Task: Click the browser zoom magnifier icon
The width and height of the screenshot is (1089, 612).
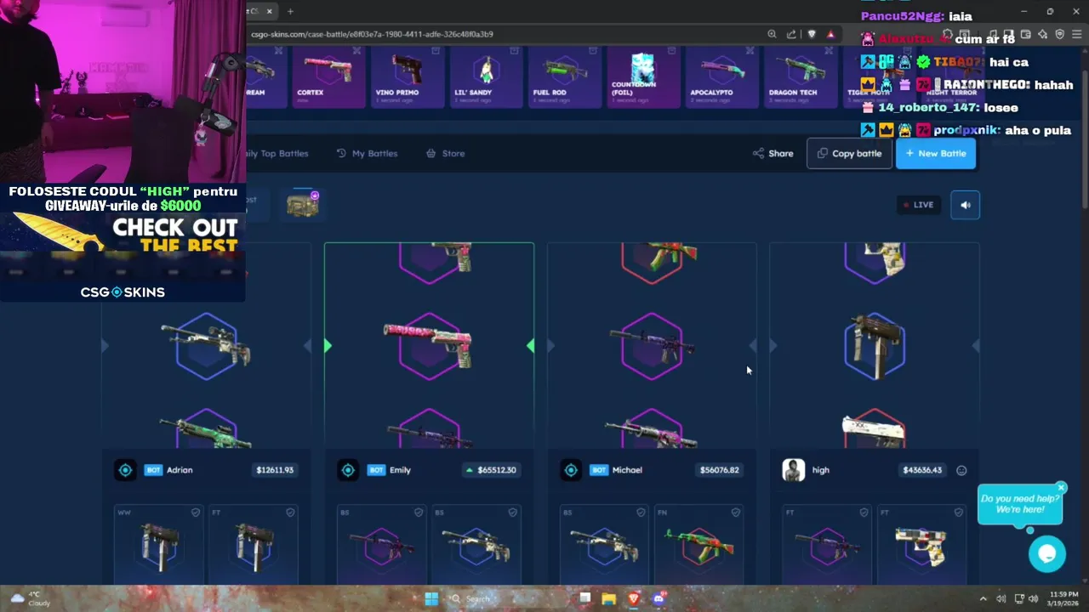Action: (772, 34)
